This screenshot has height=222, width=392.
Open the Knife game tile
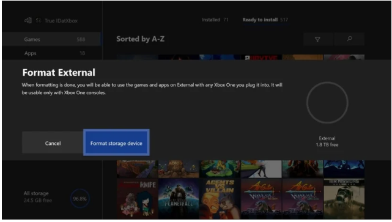[137, 199]
